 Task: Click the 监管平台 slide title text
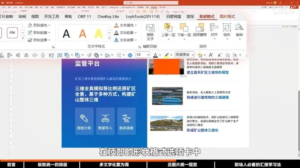87,63
